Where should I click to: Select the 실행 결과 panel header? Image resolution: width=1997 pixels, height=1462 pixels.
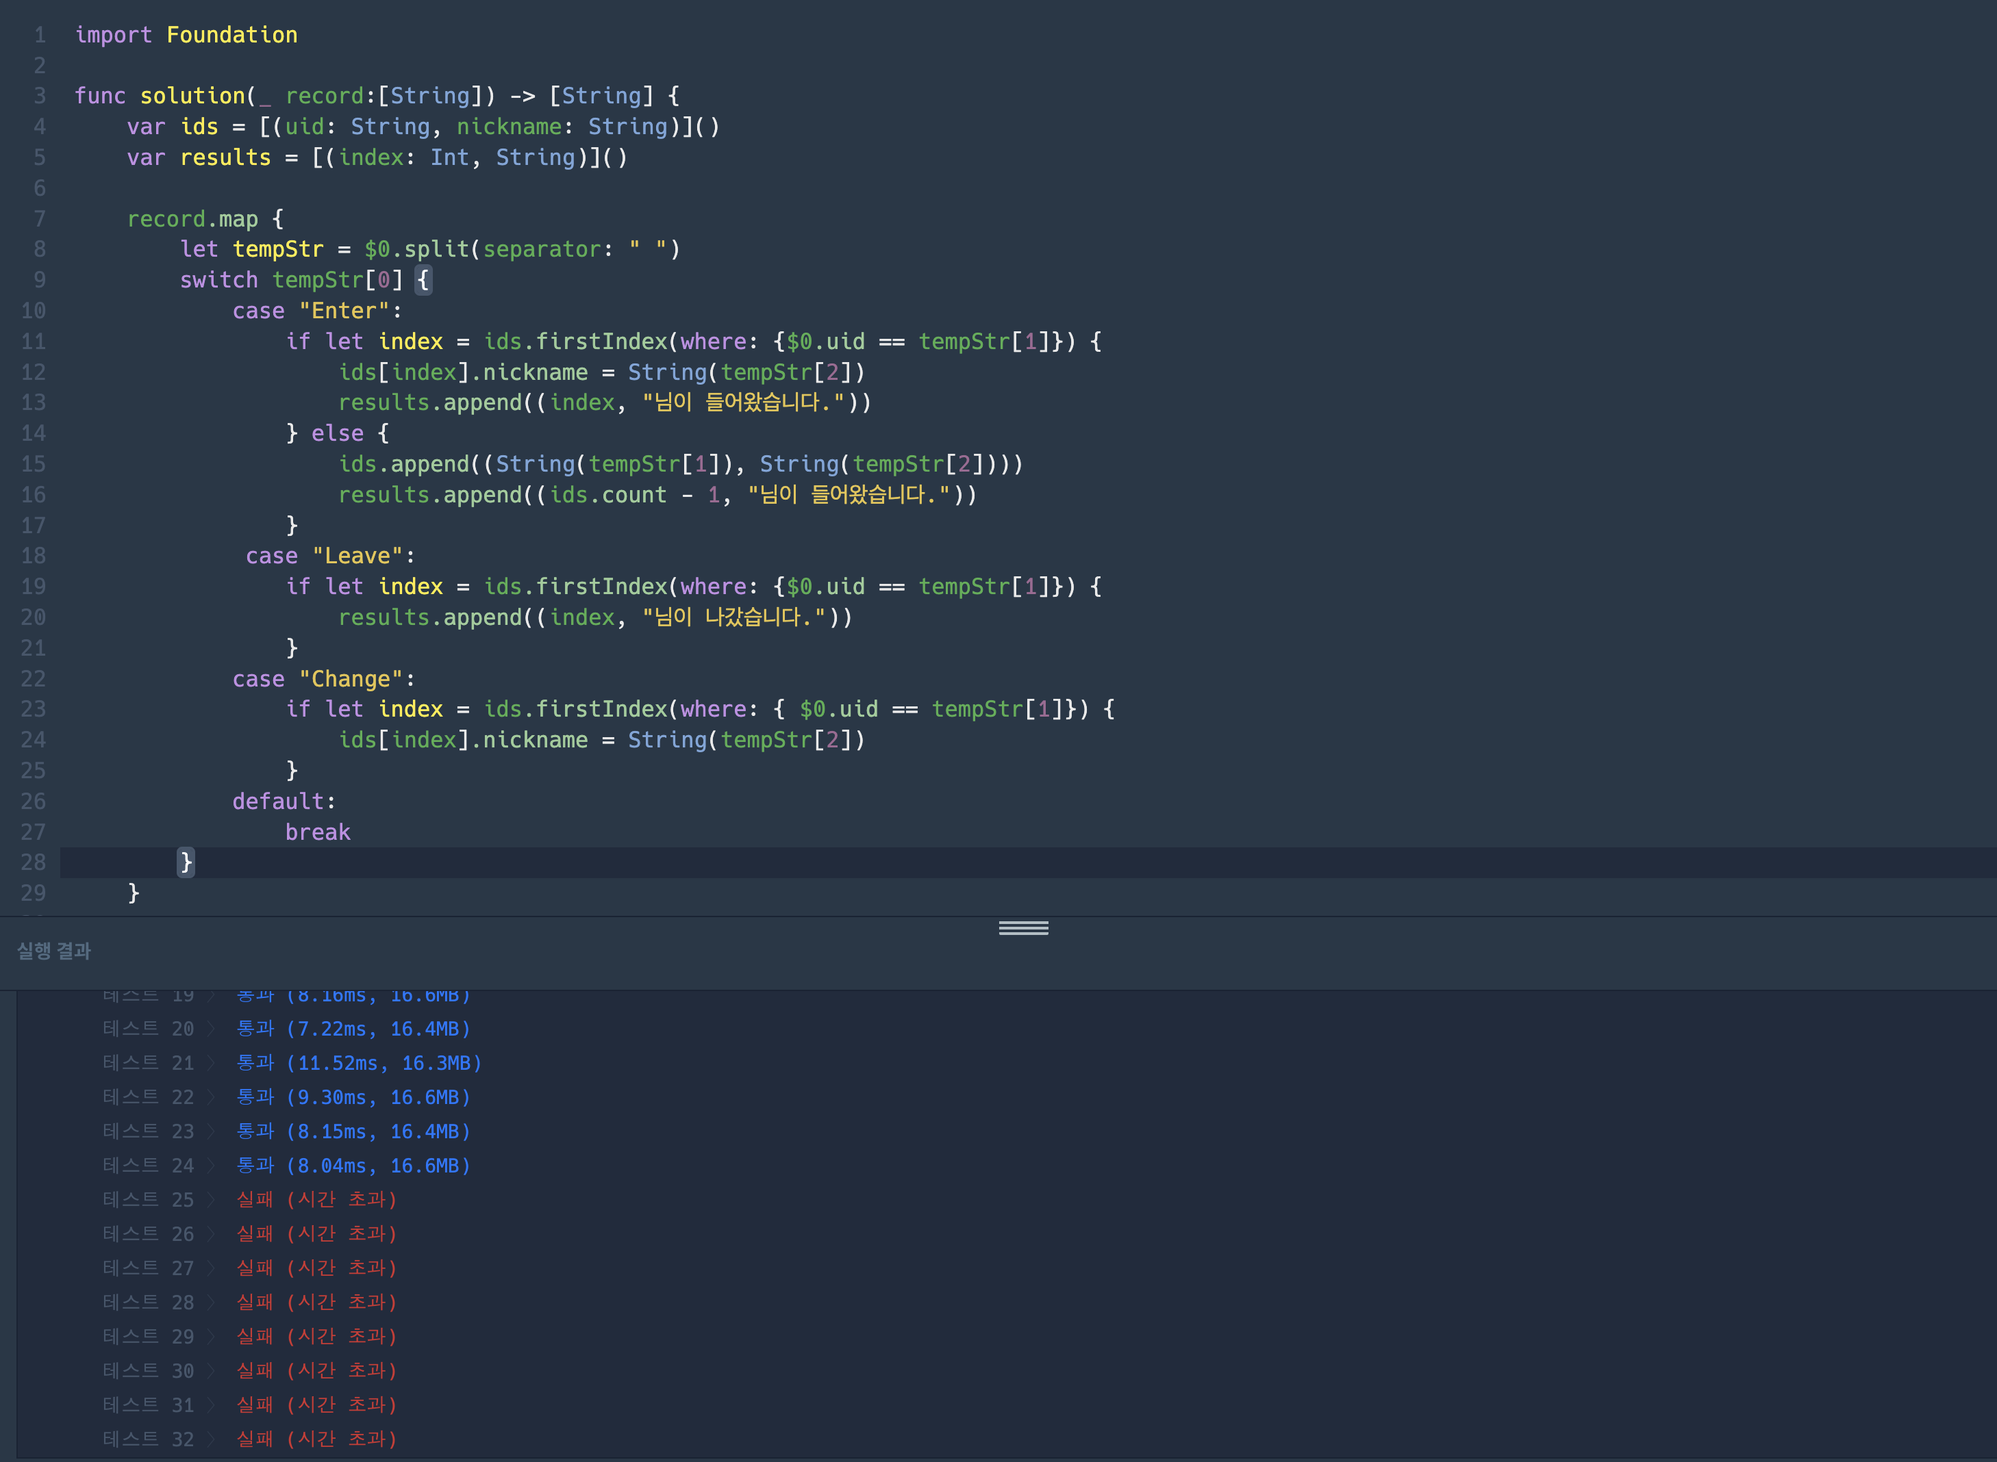click(x=54, y=951)
